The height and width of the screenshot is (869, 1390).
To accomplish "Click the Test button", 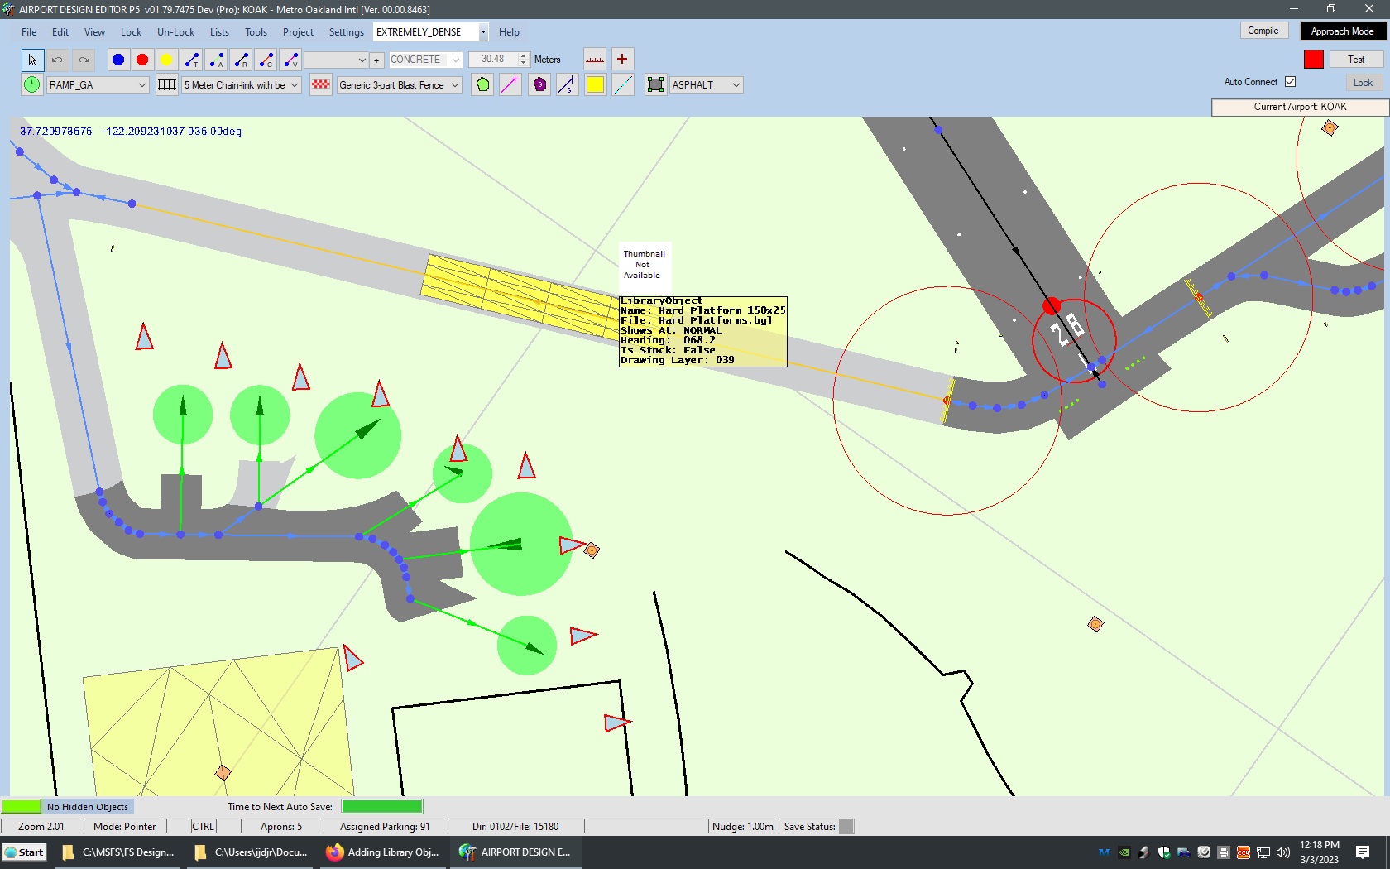I will tap(1355, 60).
